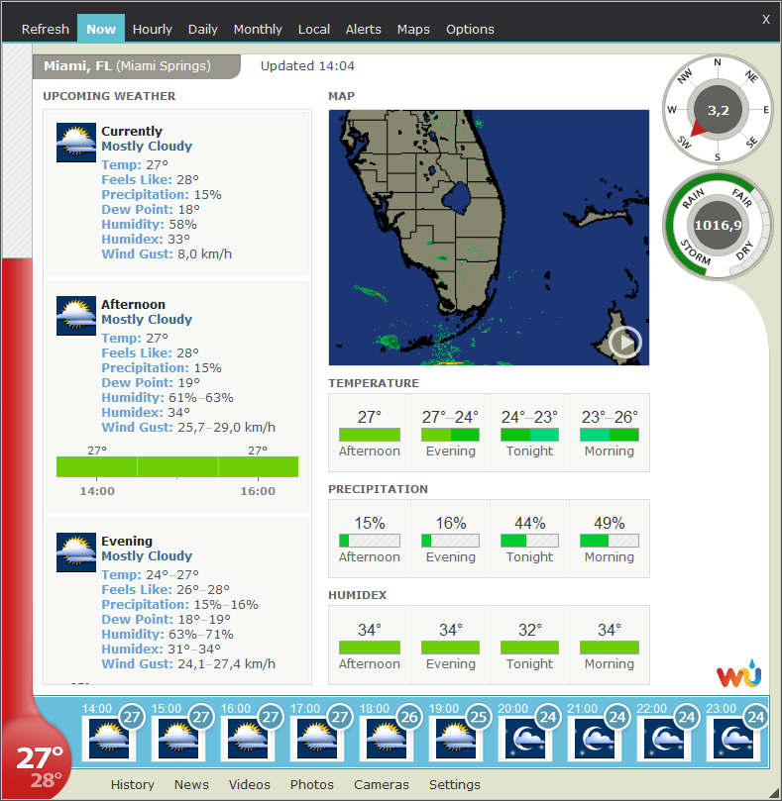The height and width of the screenshot is (801, 782).
Task: Click the Currently mostly cloudy icon
Action: click(x=76, y=143)
